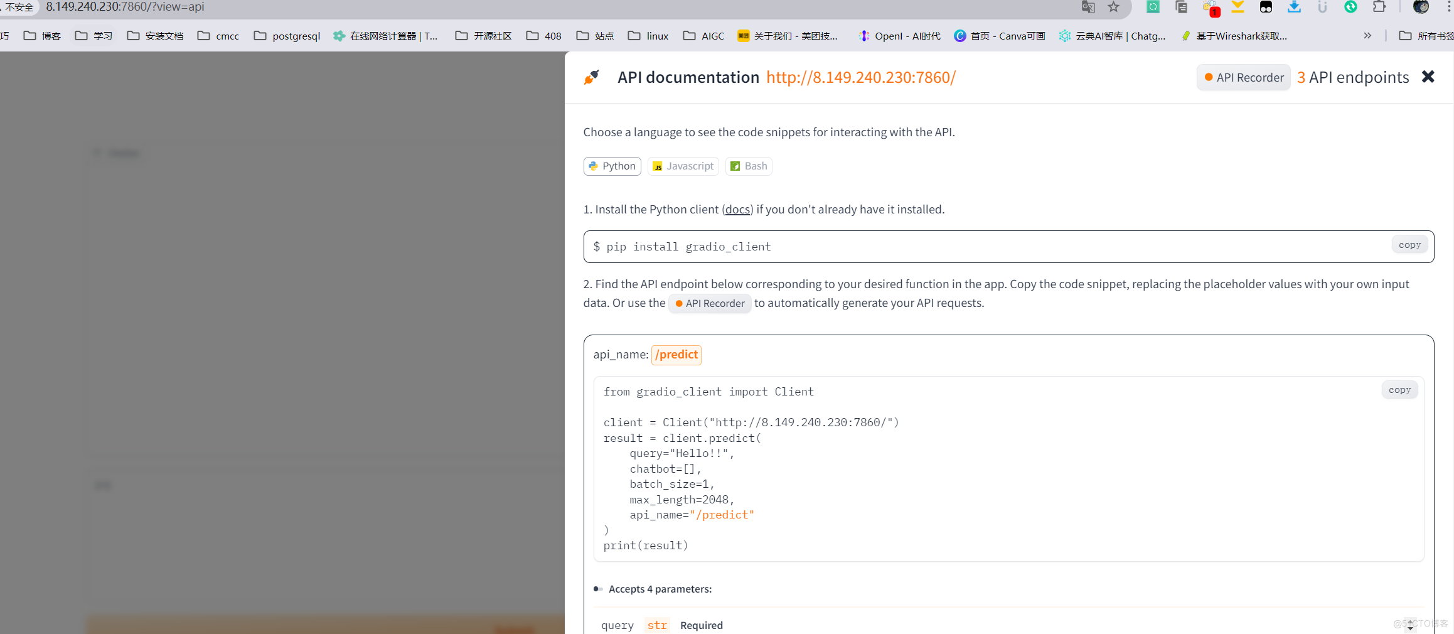The width and height of the screenshot is (1454, 634).
Task: Bookmark this page with the star icon
Action: click(x=1113, y=7)
